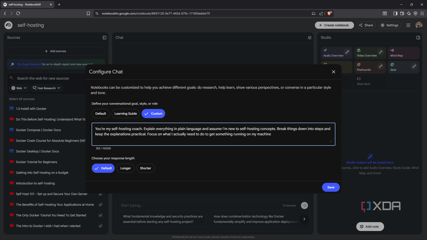
Task: Open Slide Deck studio tile
Action: pyautogui.click(x=370, y=81)
